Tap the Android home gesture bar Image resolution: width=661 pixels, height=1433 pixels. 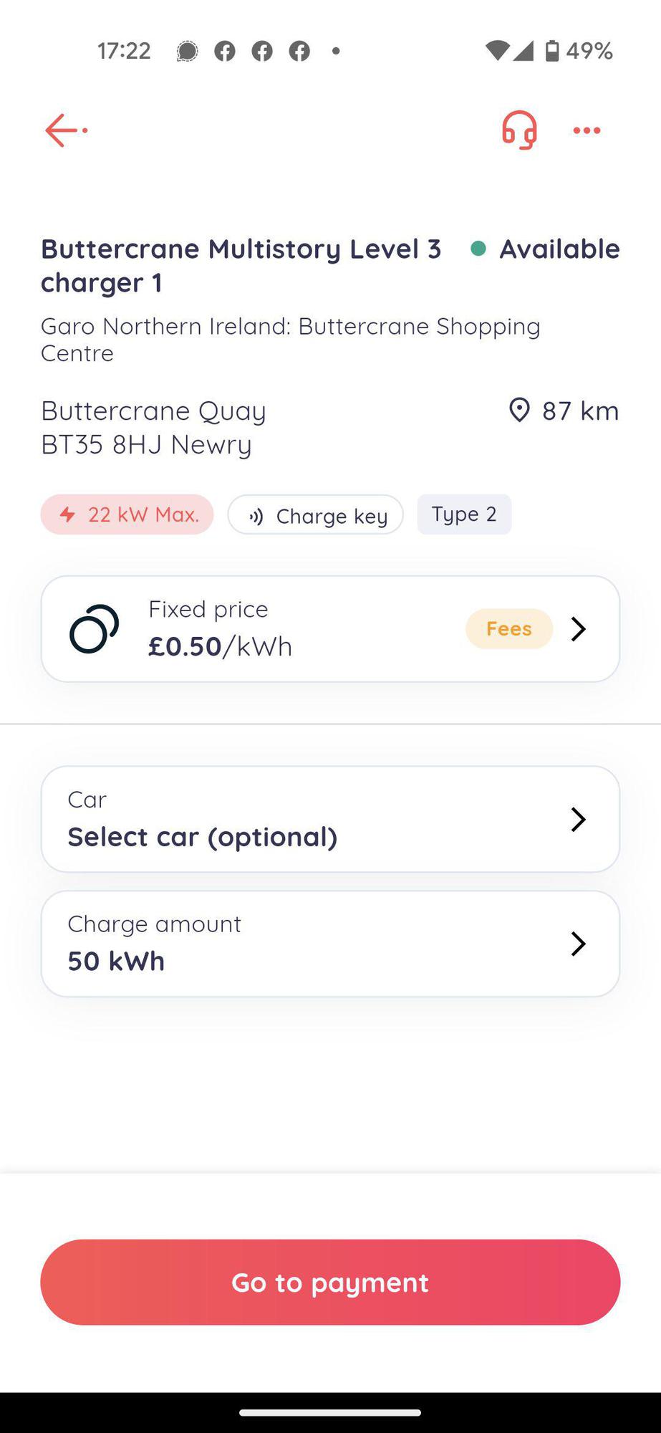point(330,1413)
